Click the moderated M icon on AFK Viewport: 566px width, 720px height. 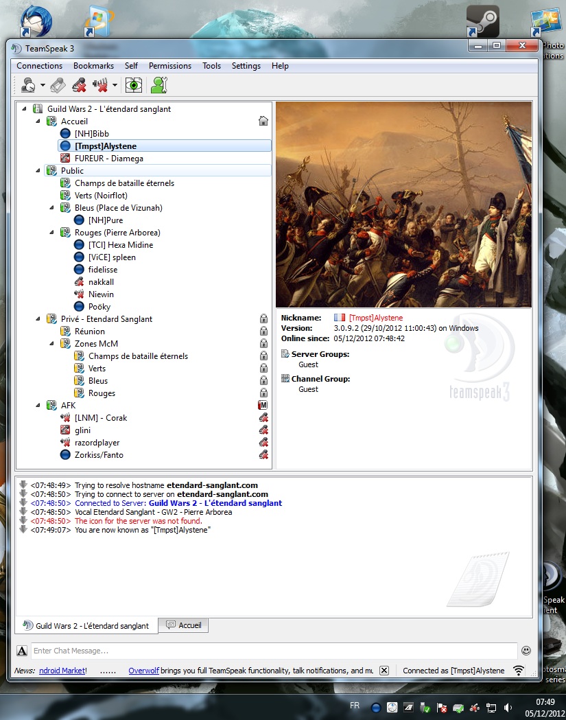[x=263, y=405]
